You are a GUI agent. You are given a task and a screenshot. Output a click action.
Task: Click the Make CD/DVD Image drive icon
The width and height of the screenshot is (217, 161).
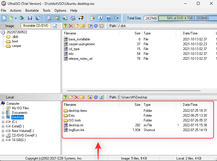tap(49, 18)
